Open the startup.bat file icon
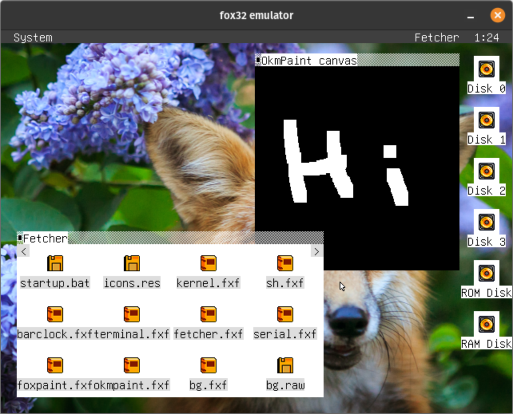513x414 pixels. (55, 263)
